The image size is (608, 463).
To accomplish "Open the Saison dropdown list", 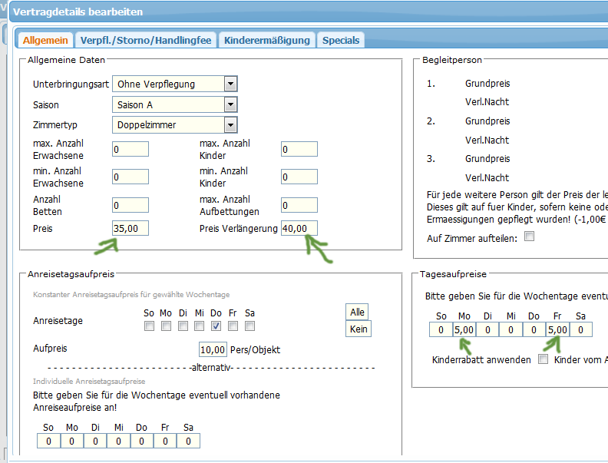I will tap(230, 104).
